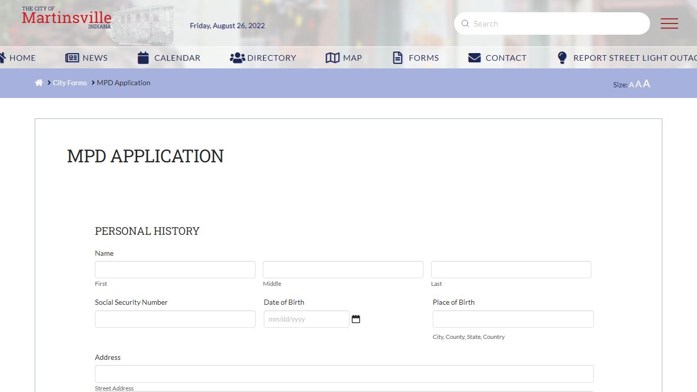This screenshot has height=392, width=697.
Task: Click the Directory people icon
Action: coord(237,58)
